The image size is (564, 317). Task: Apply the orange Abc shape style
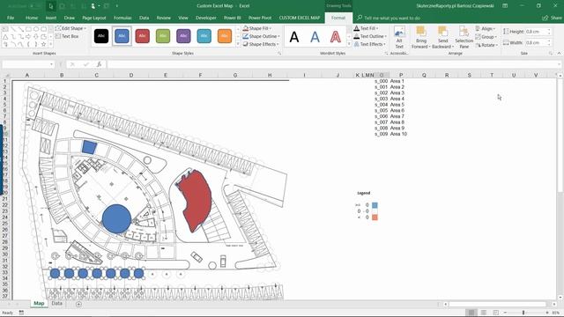tap(225, 36)
